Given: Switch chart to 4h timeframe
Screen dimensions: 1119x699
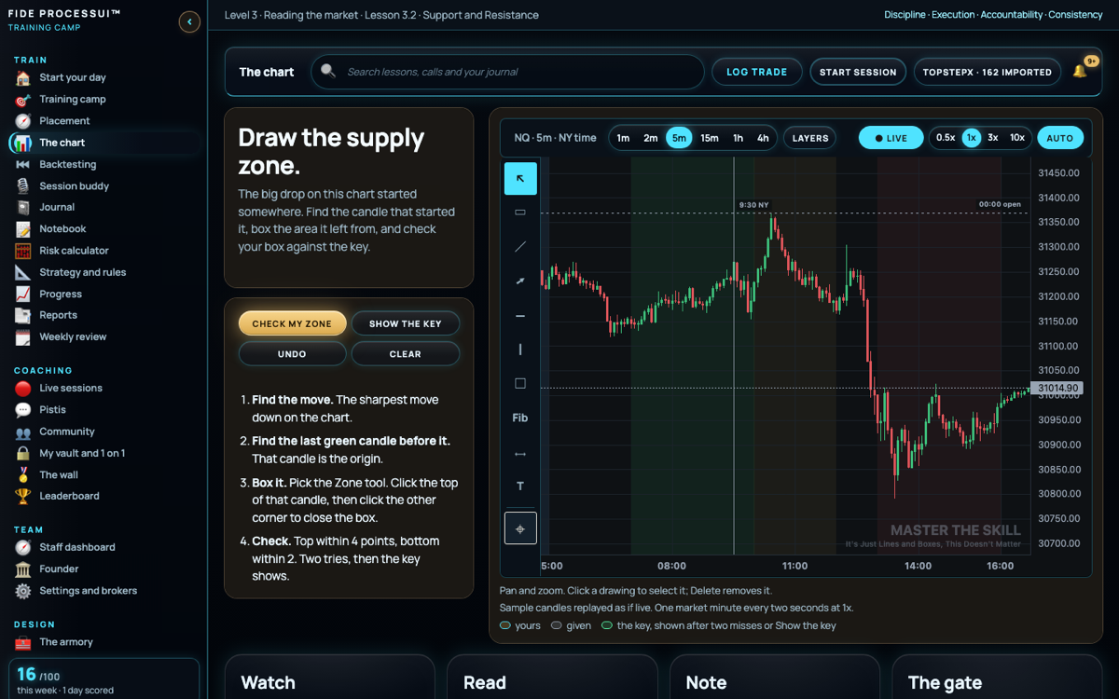Looking at the screenshot, I should [763, 138].
